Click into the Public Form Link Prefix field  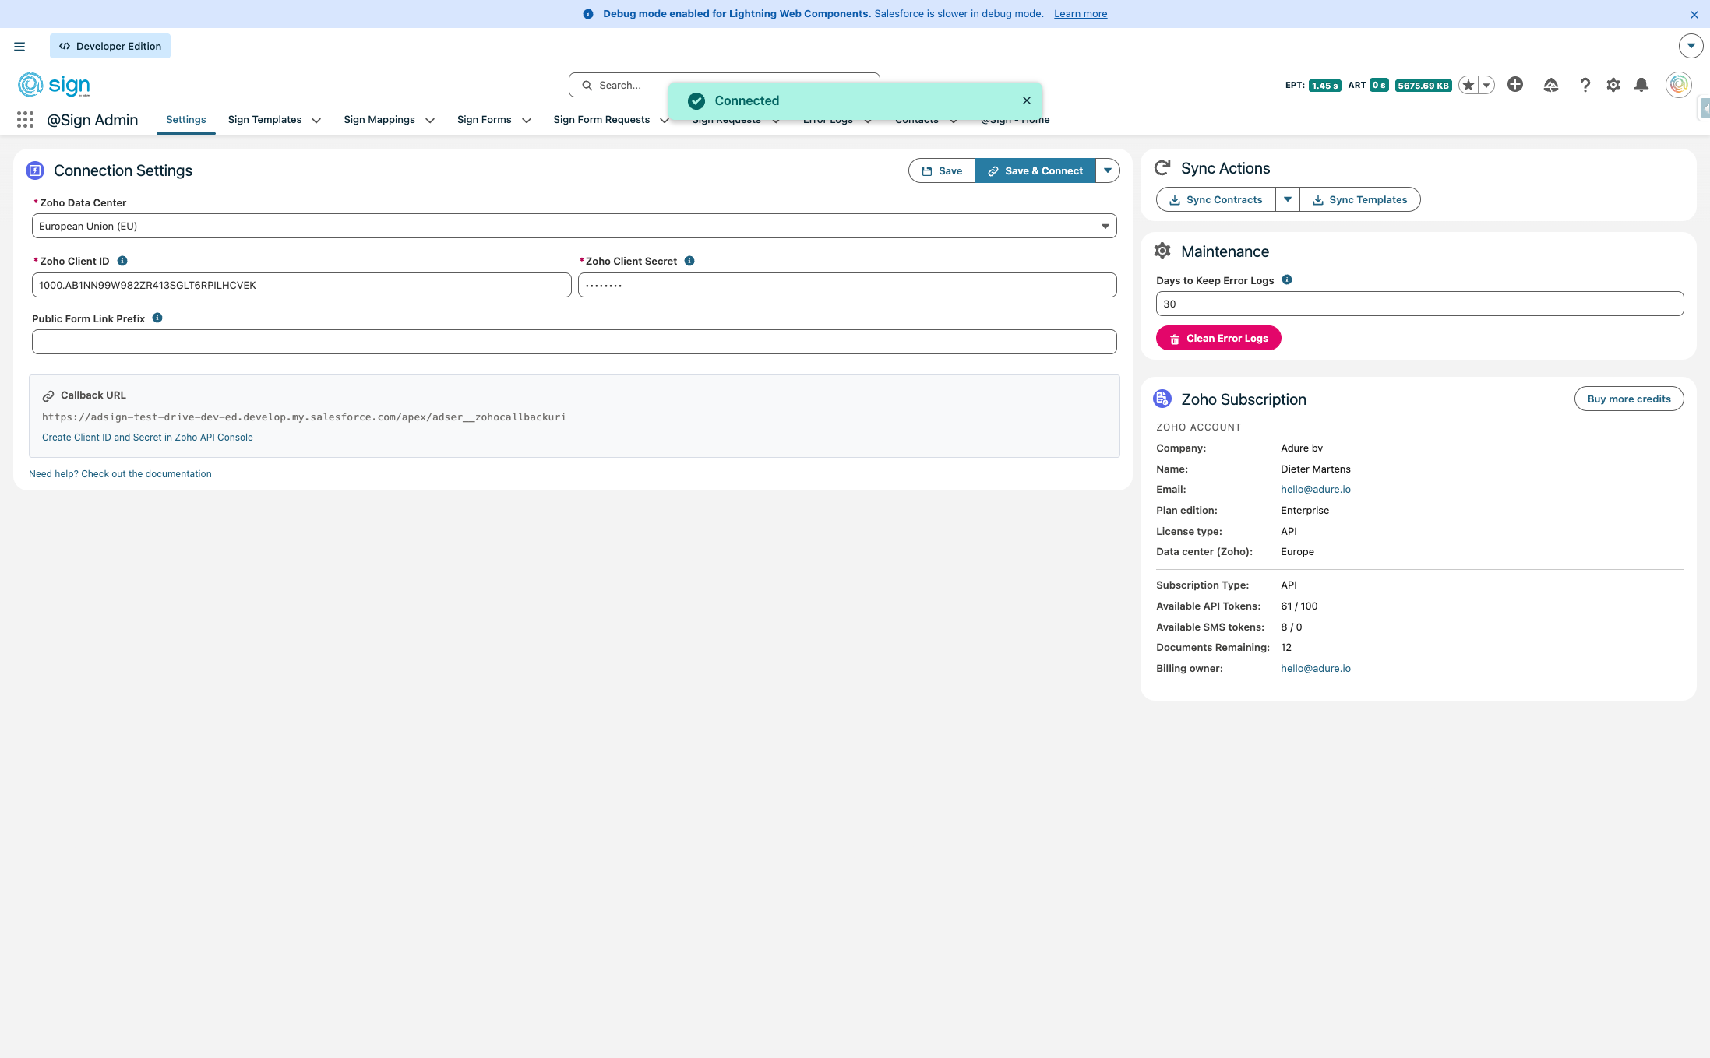(x=574, y=342)
